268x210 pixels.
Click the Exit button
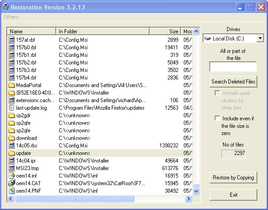point(233,195)
